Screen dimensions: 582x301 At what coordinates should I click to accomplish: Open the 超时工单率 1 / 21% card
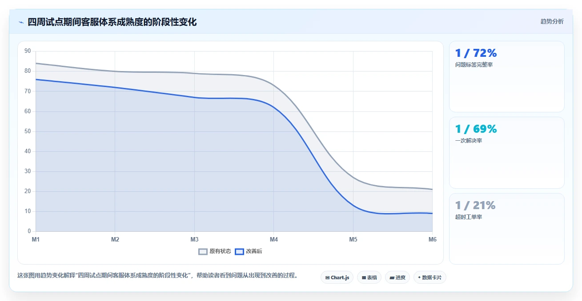tap(507, 229)
